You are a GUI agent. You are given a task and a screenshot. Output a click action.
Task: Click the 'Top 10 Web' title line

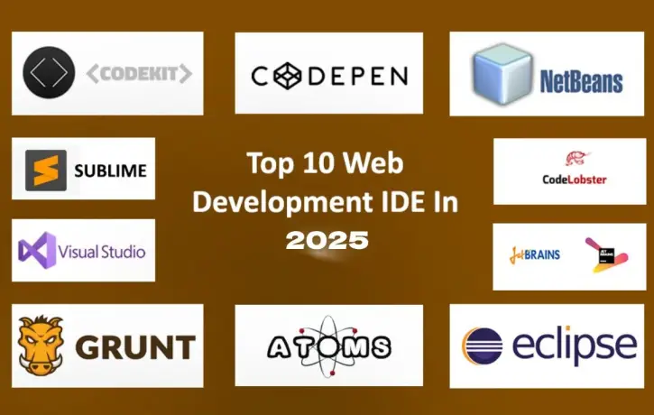click(325, 163)
